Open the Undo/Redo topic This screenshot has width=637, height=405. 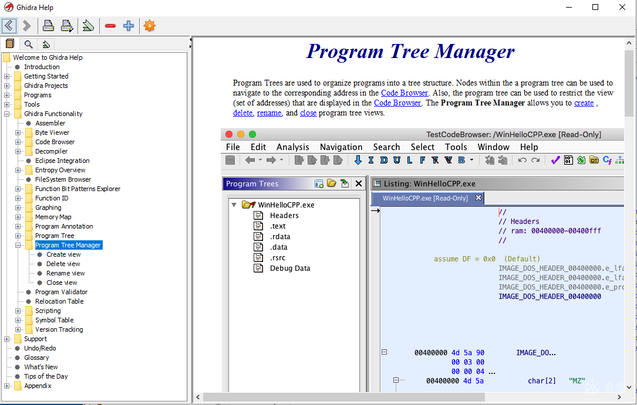point(40,348)
